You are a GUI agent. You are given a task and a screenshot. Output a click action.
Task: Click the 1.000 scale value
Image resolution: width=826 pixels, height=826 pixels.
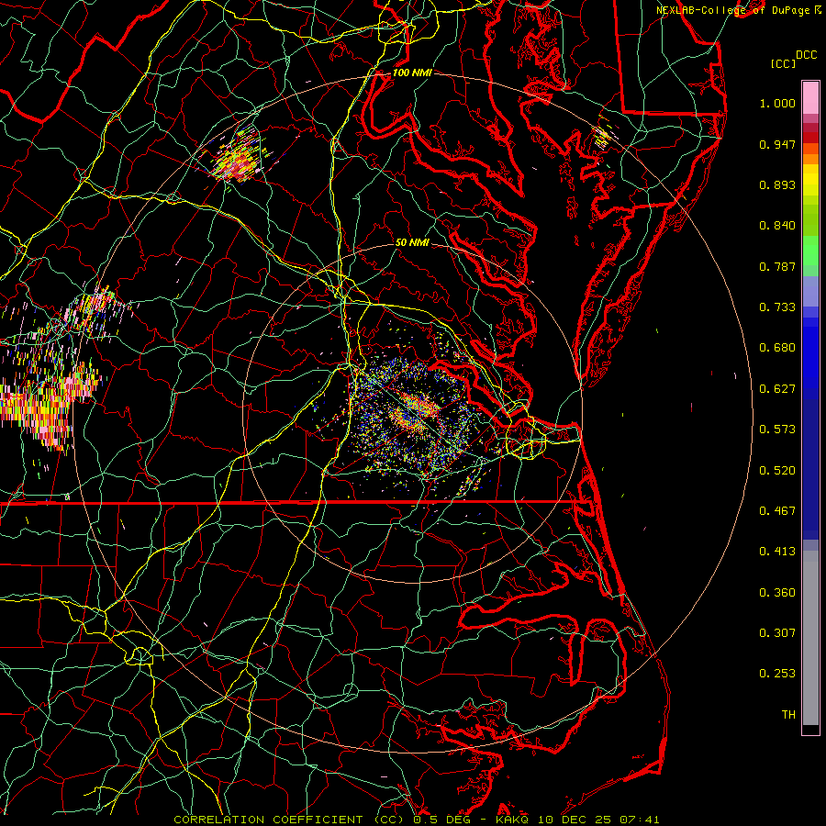[x=777, y=103]
